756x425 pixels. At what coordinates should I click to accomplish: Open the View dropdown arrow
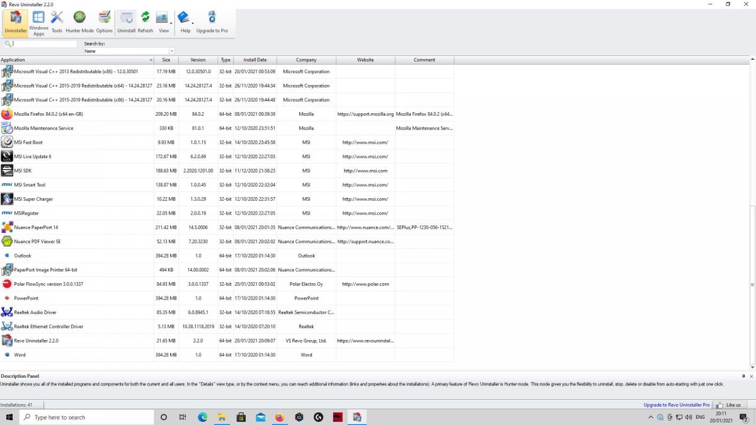pos(172,23)
